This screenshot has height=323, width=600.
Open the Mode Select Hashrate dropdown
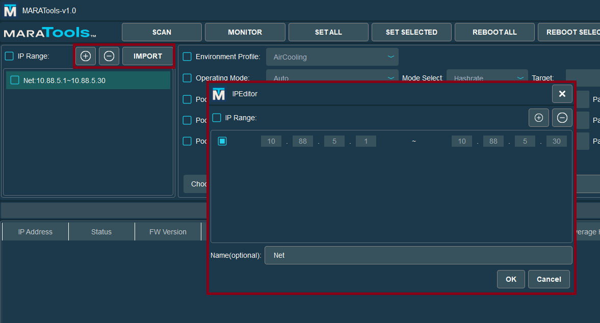pyautogui.click(x=487, y=75)
